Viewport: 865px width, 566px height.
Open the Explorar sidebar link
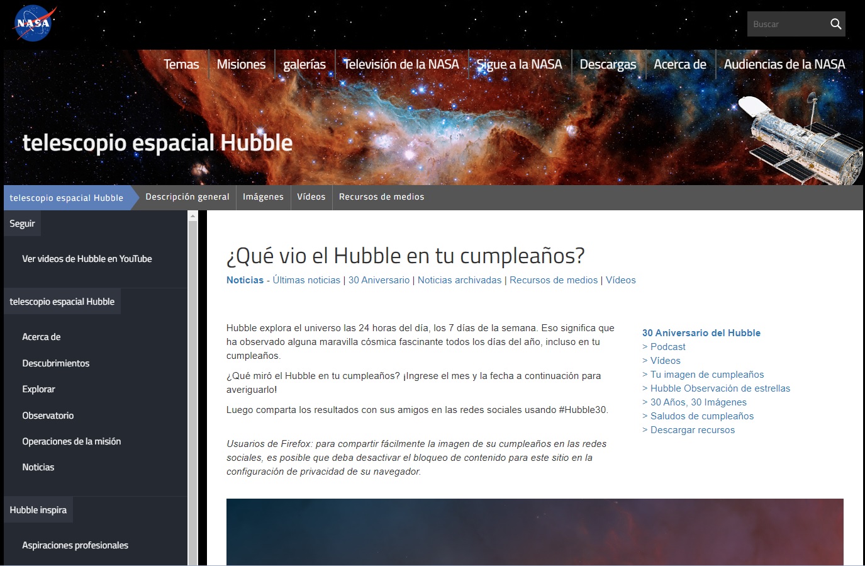[38, 389]
